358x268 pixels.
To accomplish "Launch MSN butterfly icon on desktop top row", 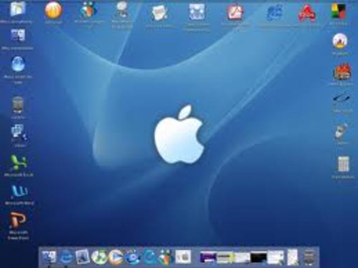I will pos(88,10).
